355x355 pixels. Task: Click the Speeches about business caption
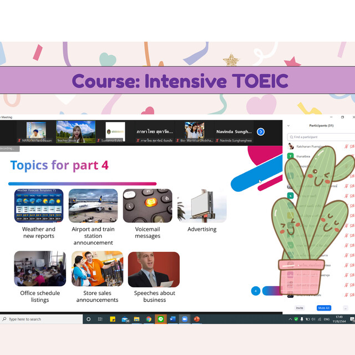tap(154, 296)
